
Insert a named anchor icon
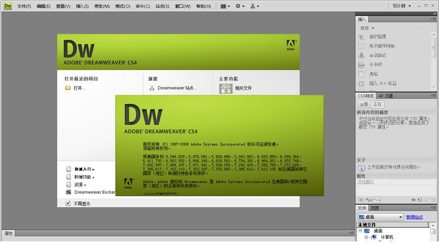(x=361, y=55)
